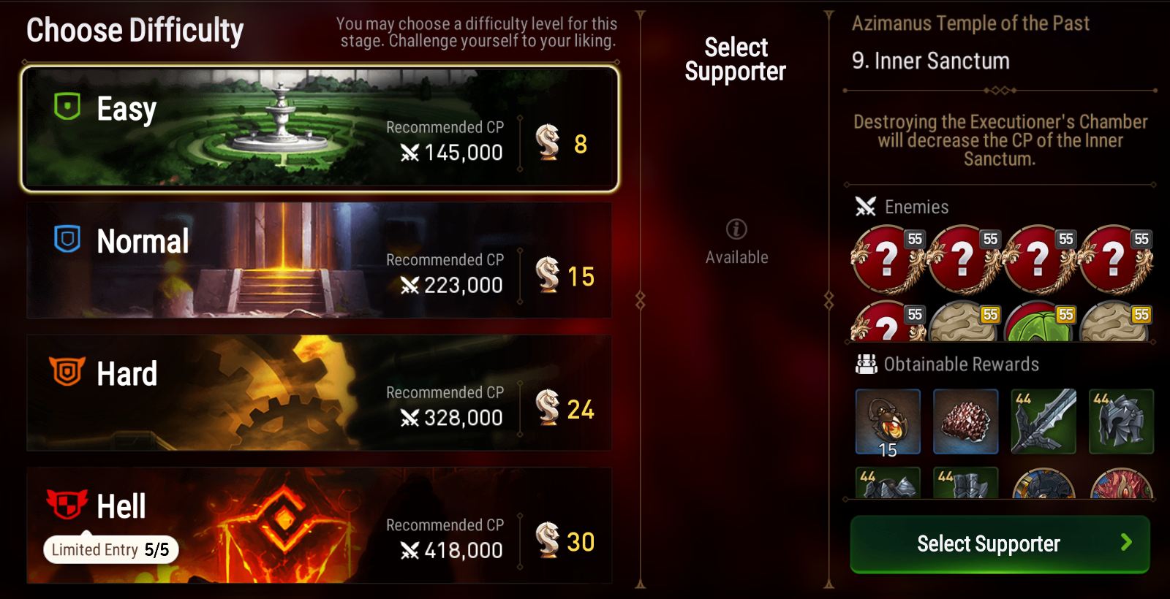Viewport: 1170px width, 599px height.
Task: View the green plant enemy portrait
Action: click(x=1039, y=321)
